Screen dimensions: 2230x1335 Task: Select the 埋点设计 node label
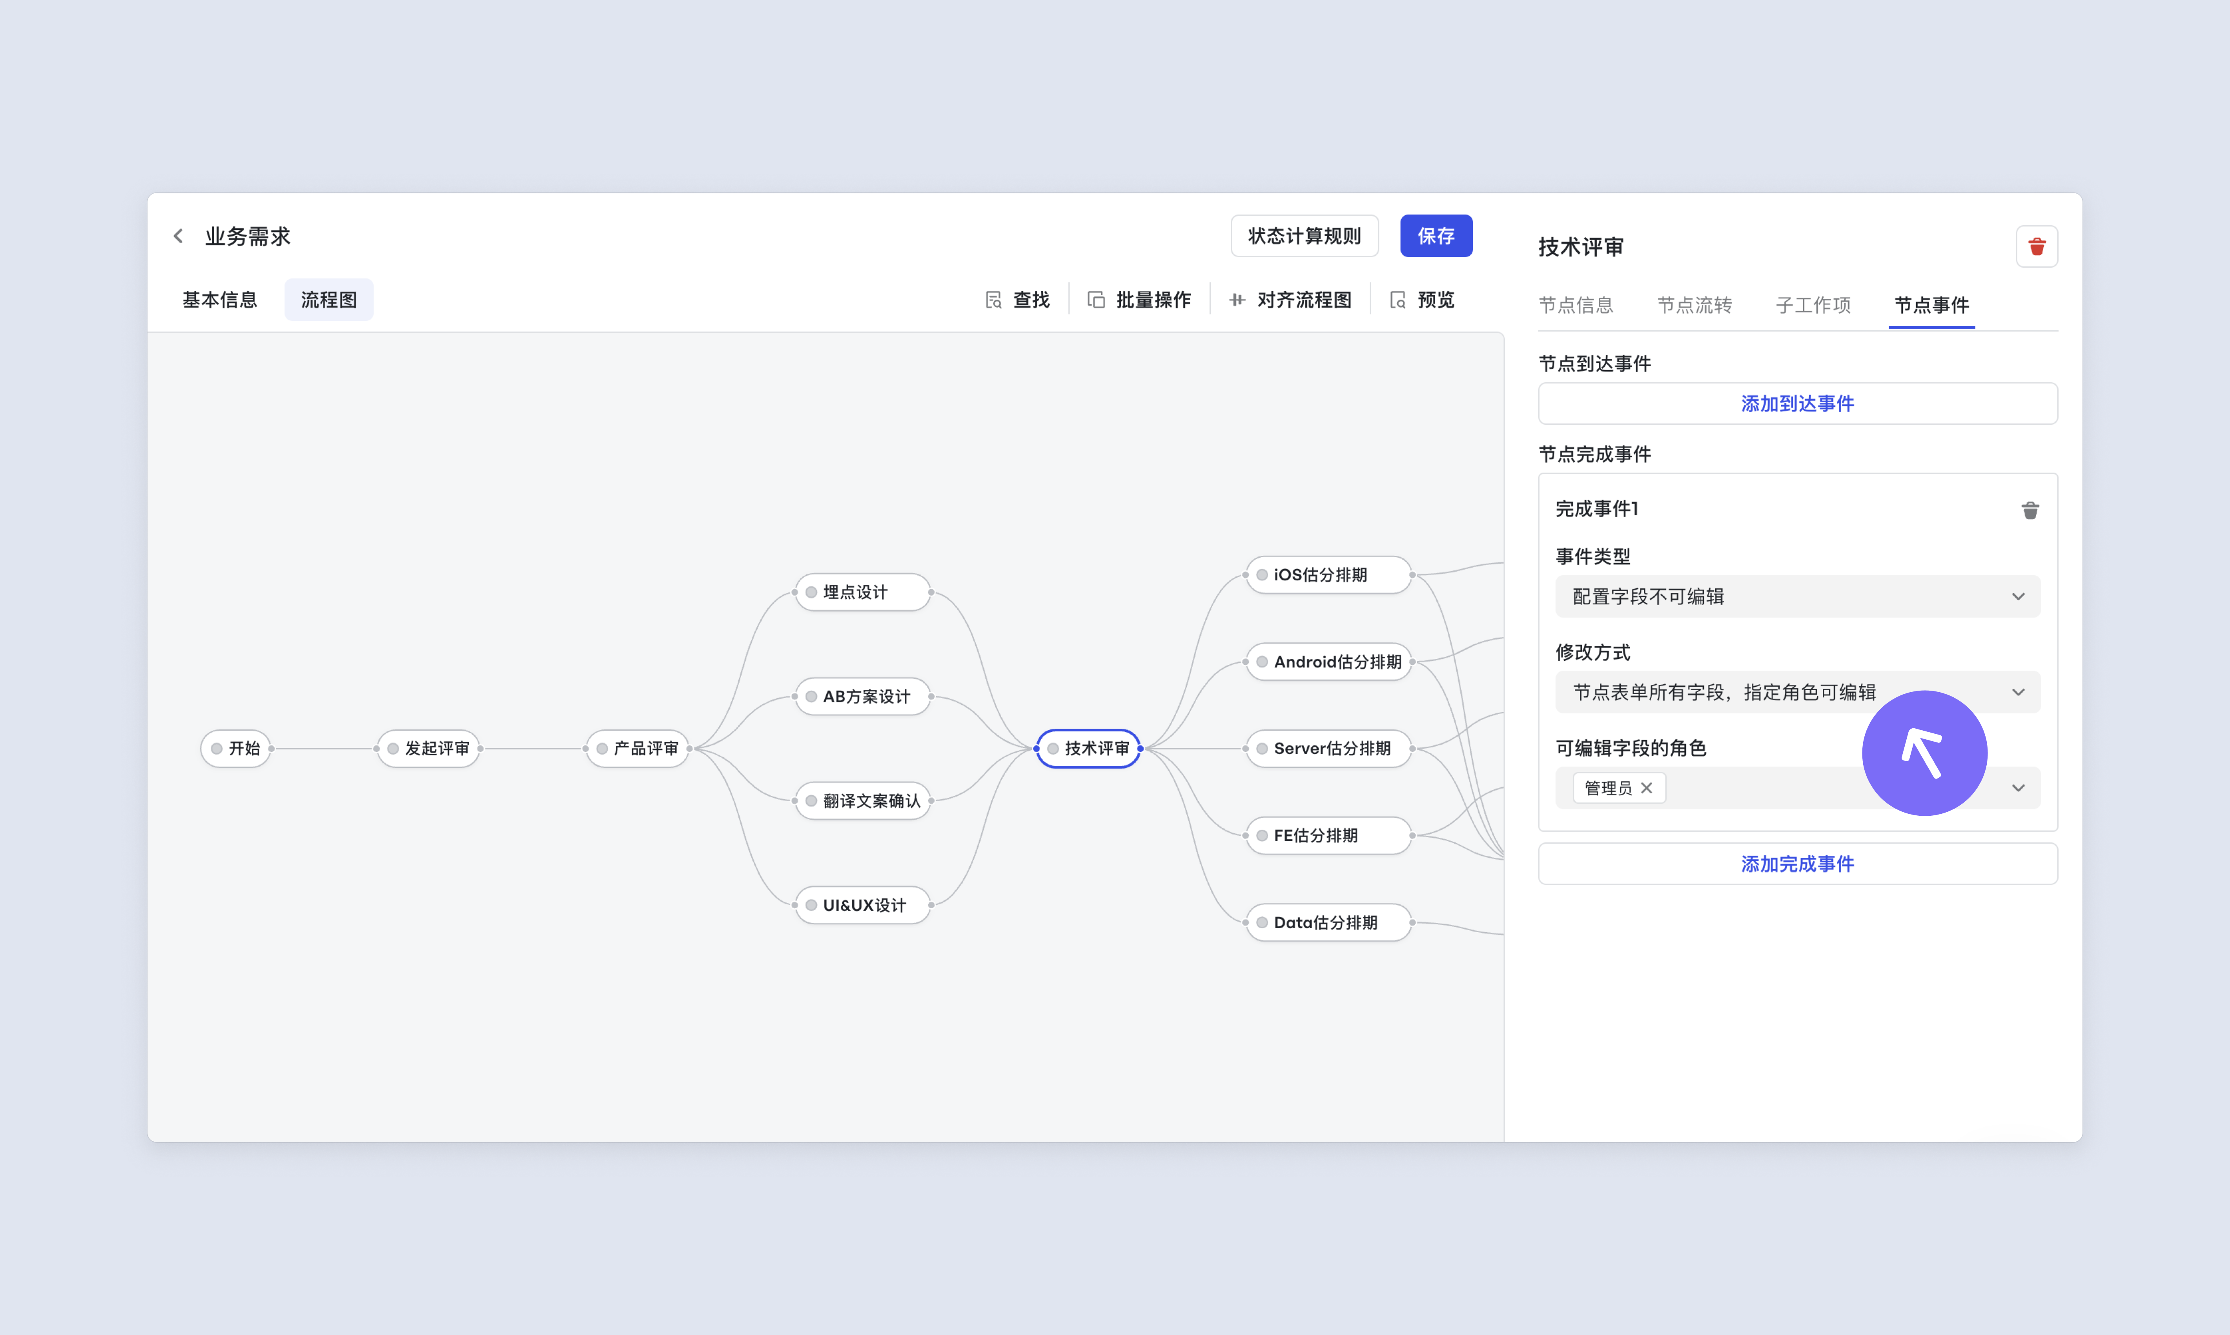point(855,592)
